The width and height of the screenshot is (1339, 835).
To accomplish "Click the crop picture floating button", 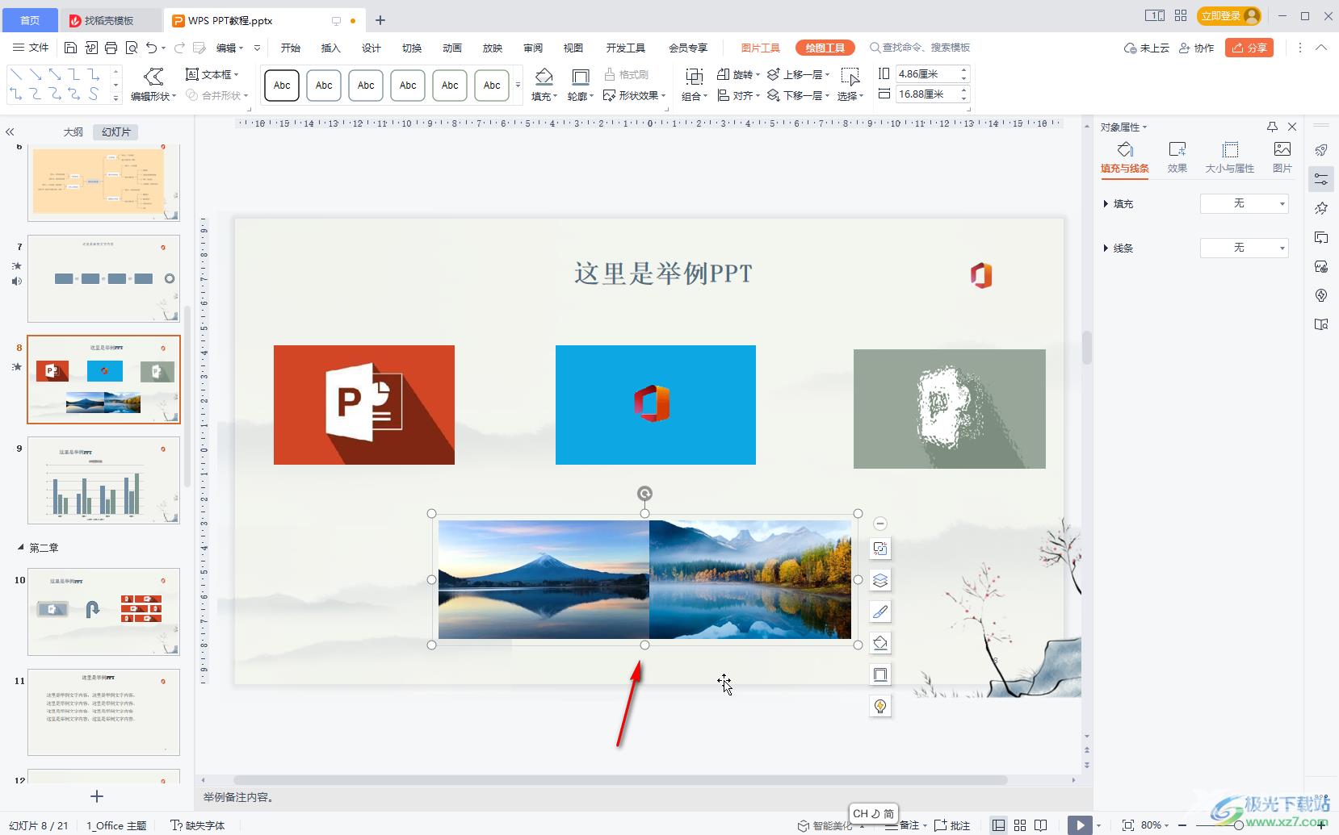I will click(x=880, y=549).
